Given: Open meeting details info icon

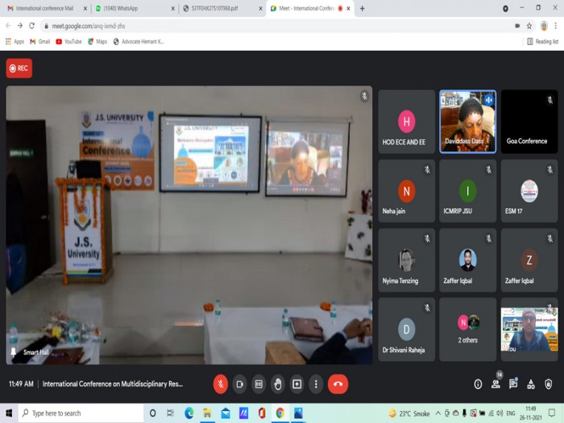Looking at the screenshot, I should pyautogui.click(x=478, y=384).
